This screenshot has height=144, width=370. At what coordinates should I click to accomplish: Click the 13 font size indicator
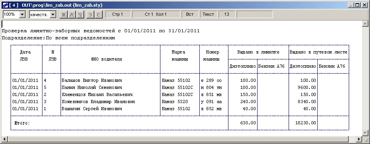pos(227,15)
